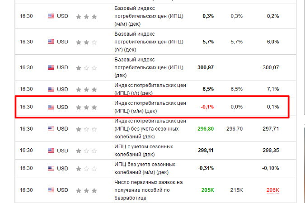Click star rating in the 6,5% CPI row

click(86, 89)
